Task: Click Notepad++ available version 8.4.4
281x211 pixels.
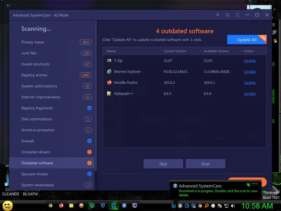Action: click(207, 93)
